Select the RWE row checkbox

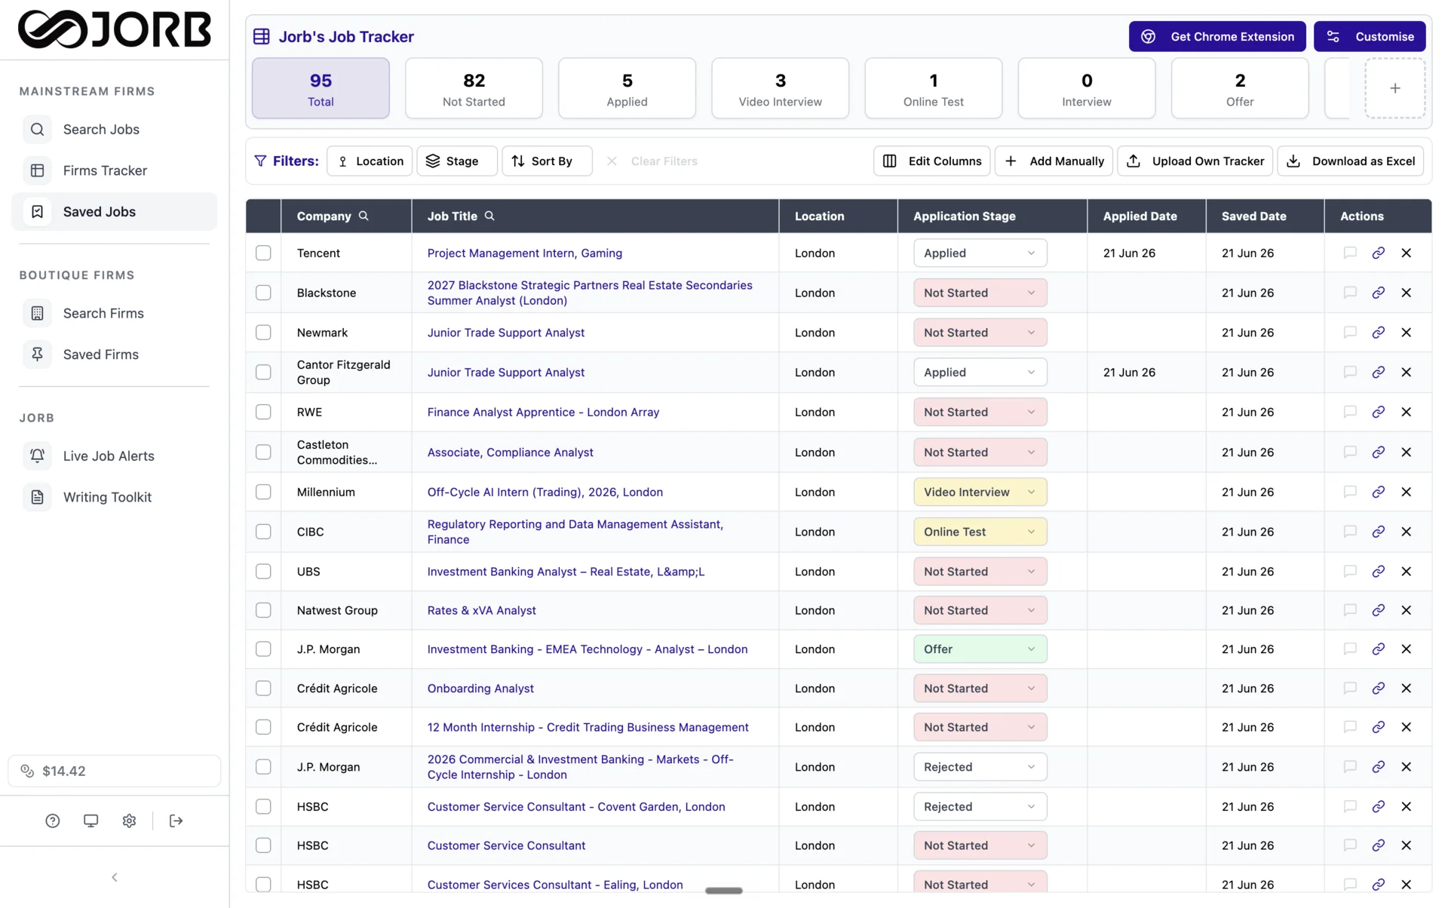coord(263,412)
